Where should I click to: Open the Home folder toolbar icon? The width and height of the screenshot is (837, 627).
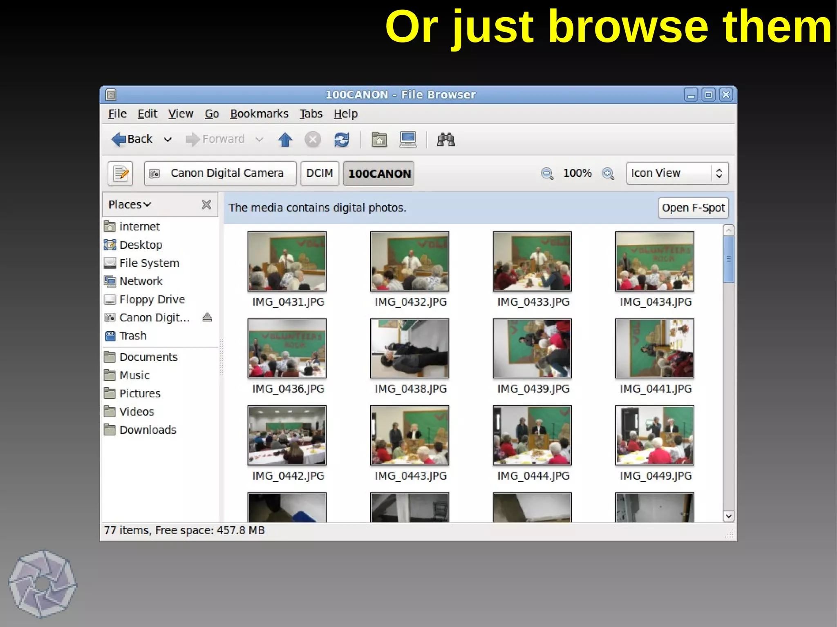(x=379, y=140)
